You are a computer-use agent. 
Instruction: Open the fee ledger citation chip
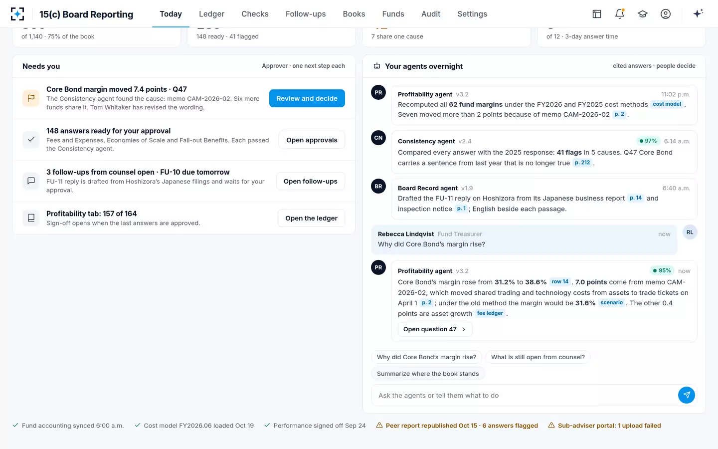point(490,313)
